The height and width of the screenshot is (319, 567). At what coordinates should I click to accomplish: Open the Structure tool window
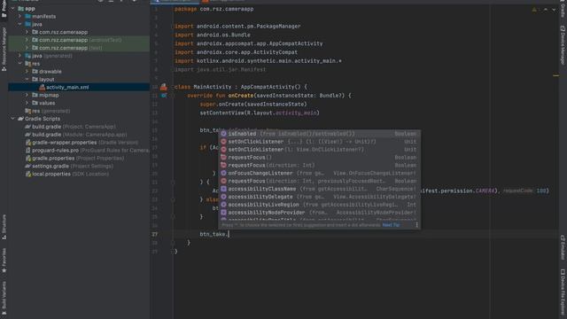point(4,227)
